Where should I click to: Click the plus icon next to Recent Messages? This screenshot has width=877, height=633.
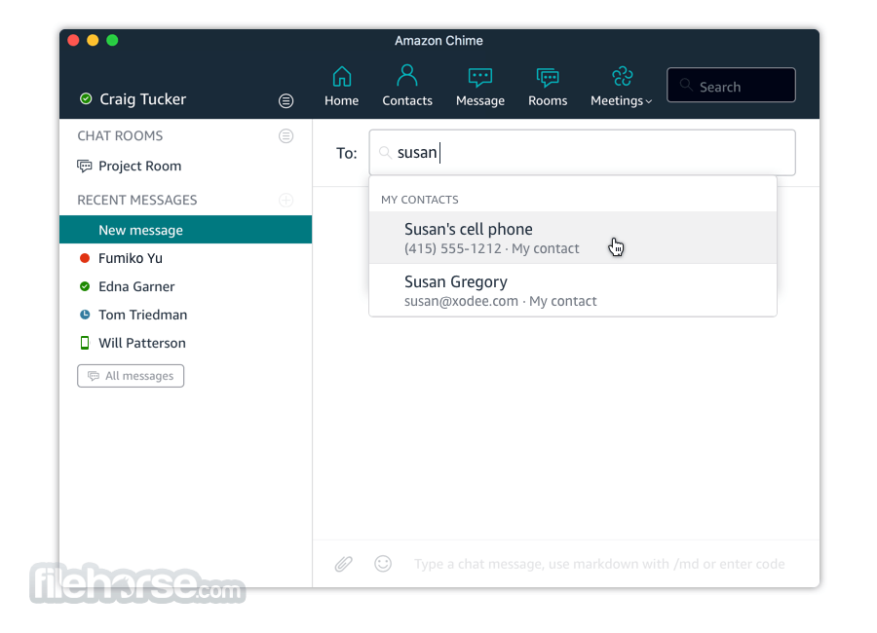click(x=286, y=201)
